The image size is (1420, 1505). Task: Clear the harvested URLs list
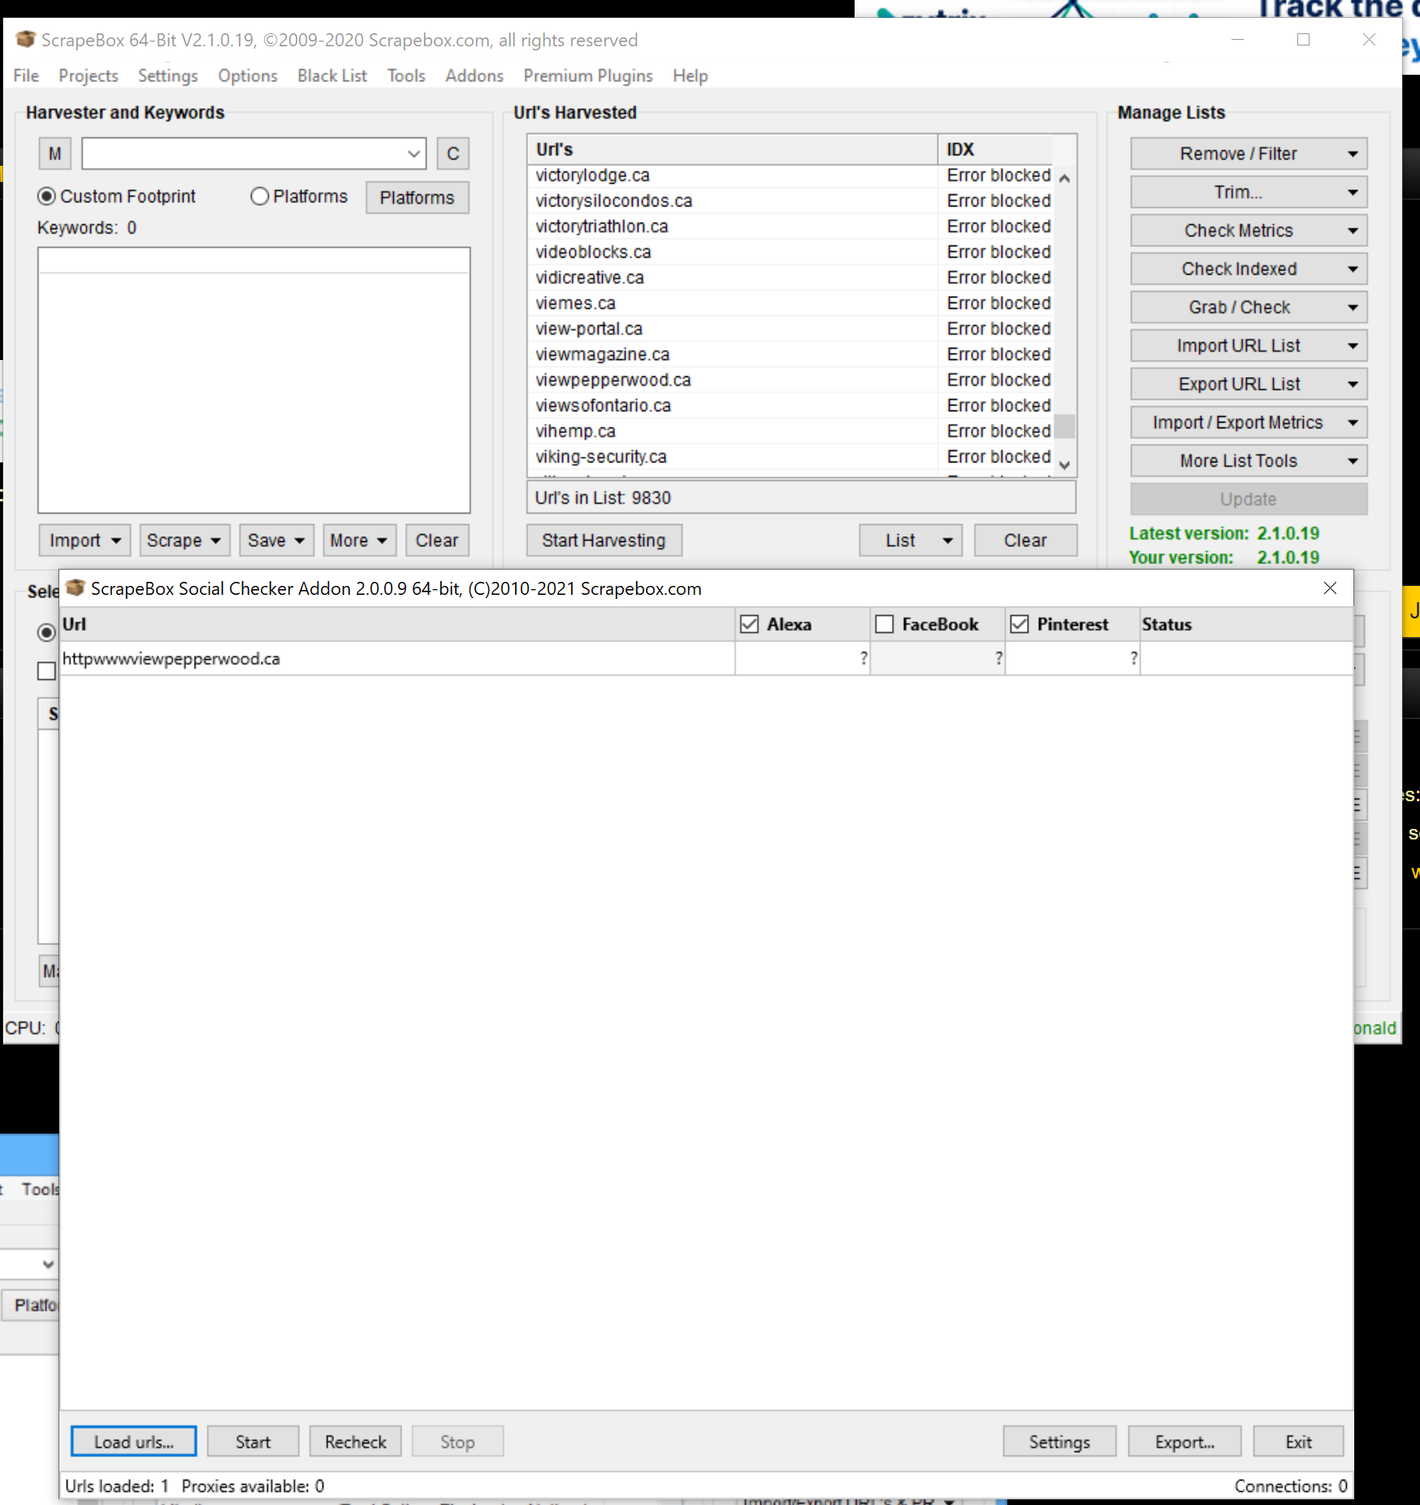(1025, 540)
